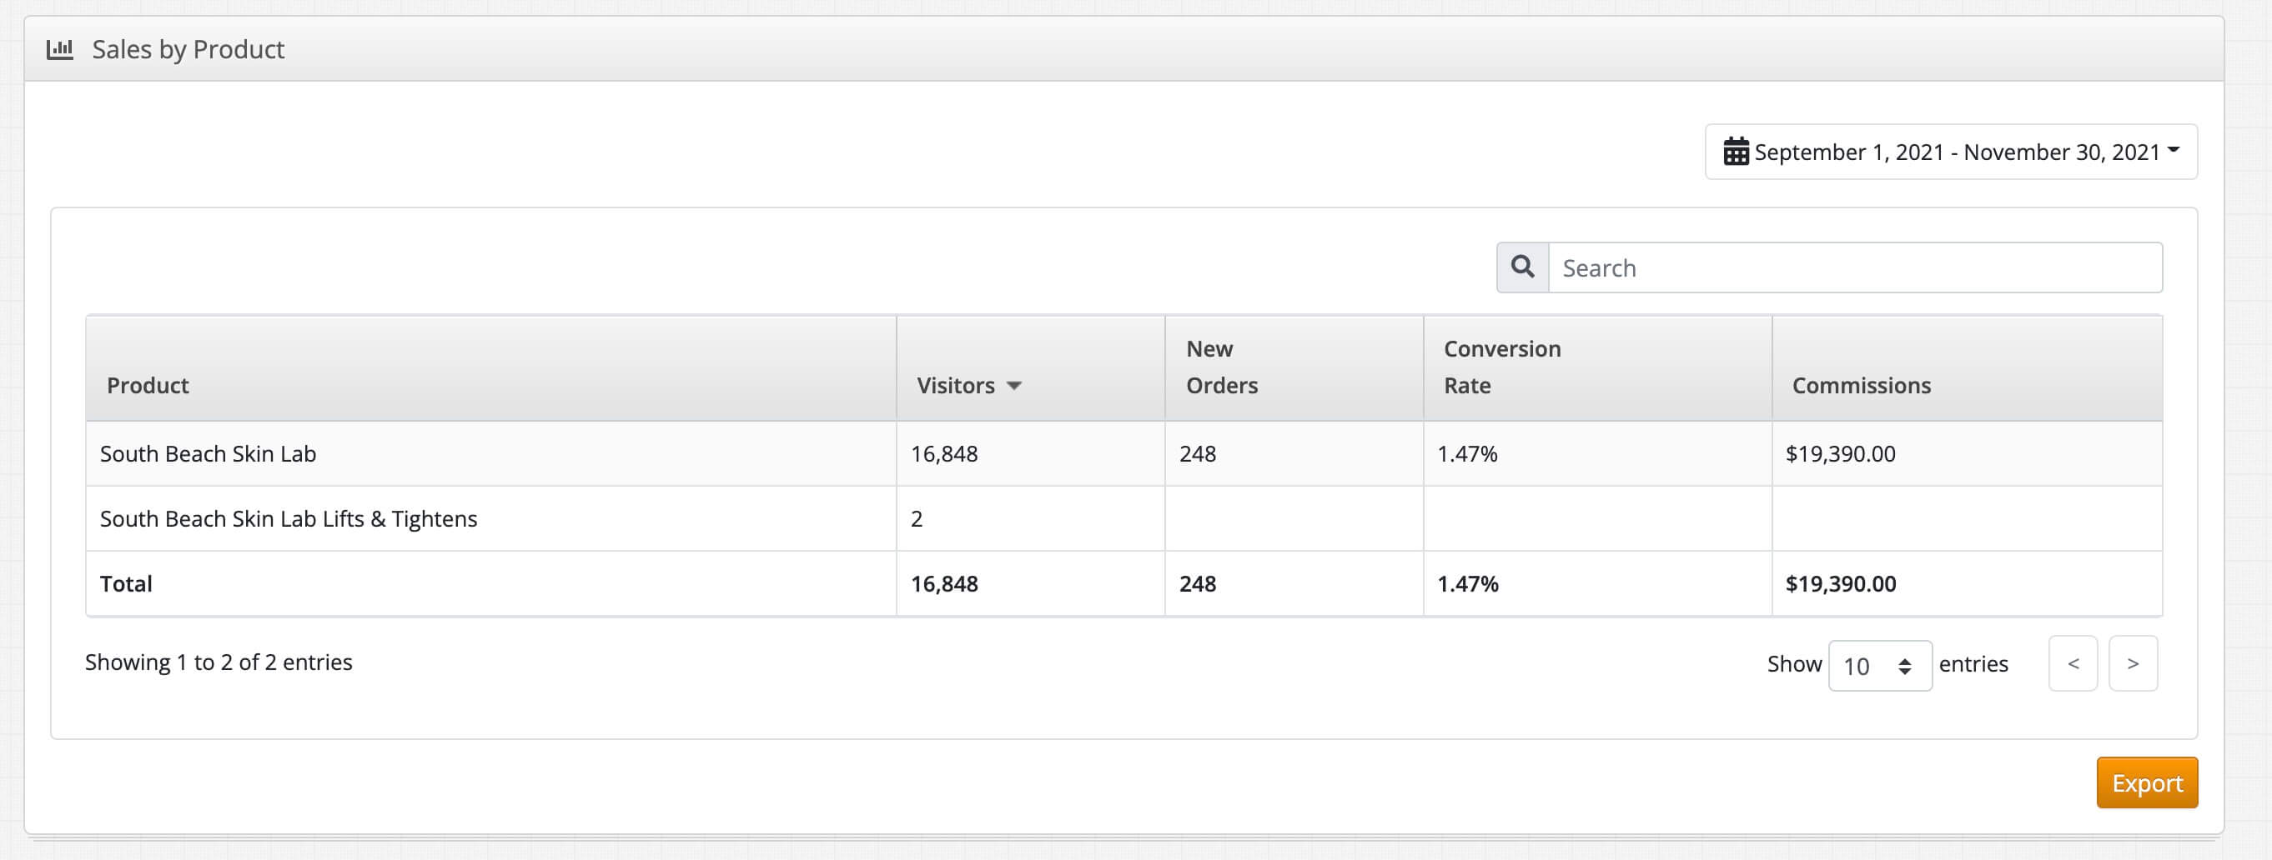The width and height of the screenshot is (2272, 860).
Task: Click South Beach Skin Lab conversion rate 1.47%
Action: pyautogui.click(x=1468, y=454)
